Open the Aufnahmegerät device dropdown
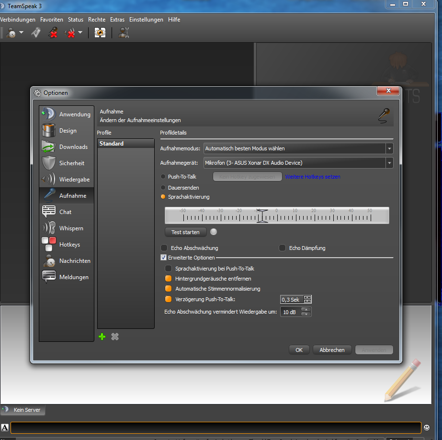 [389, 163]
